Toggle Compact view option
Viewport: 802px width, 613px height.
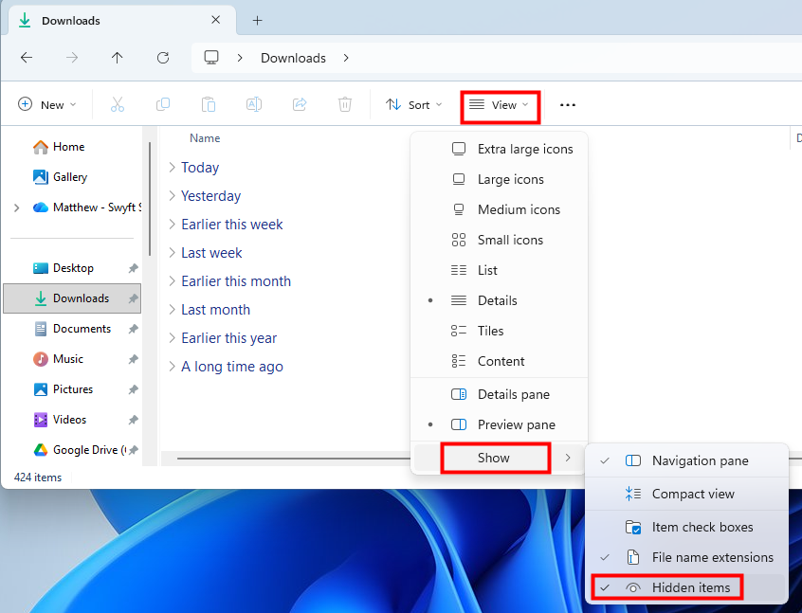coord(686,494)
